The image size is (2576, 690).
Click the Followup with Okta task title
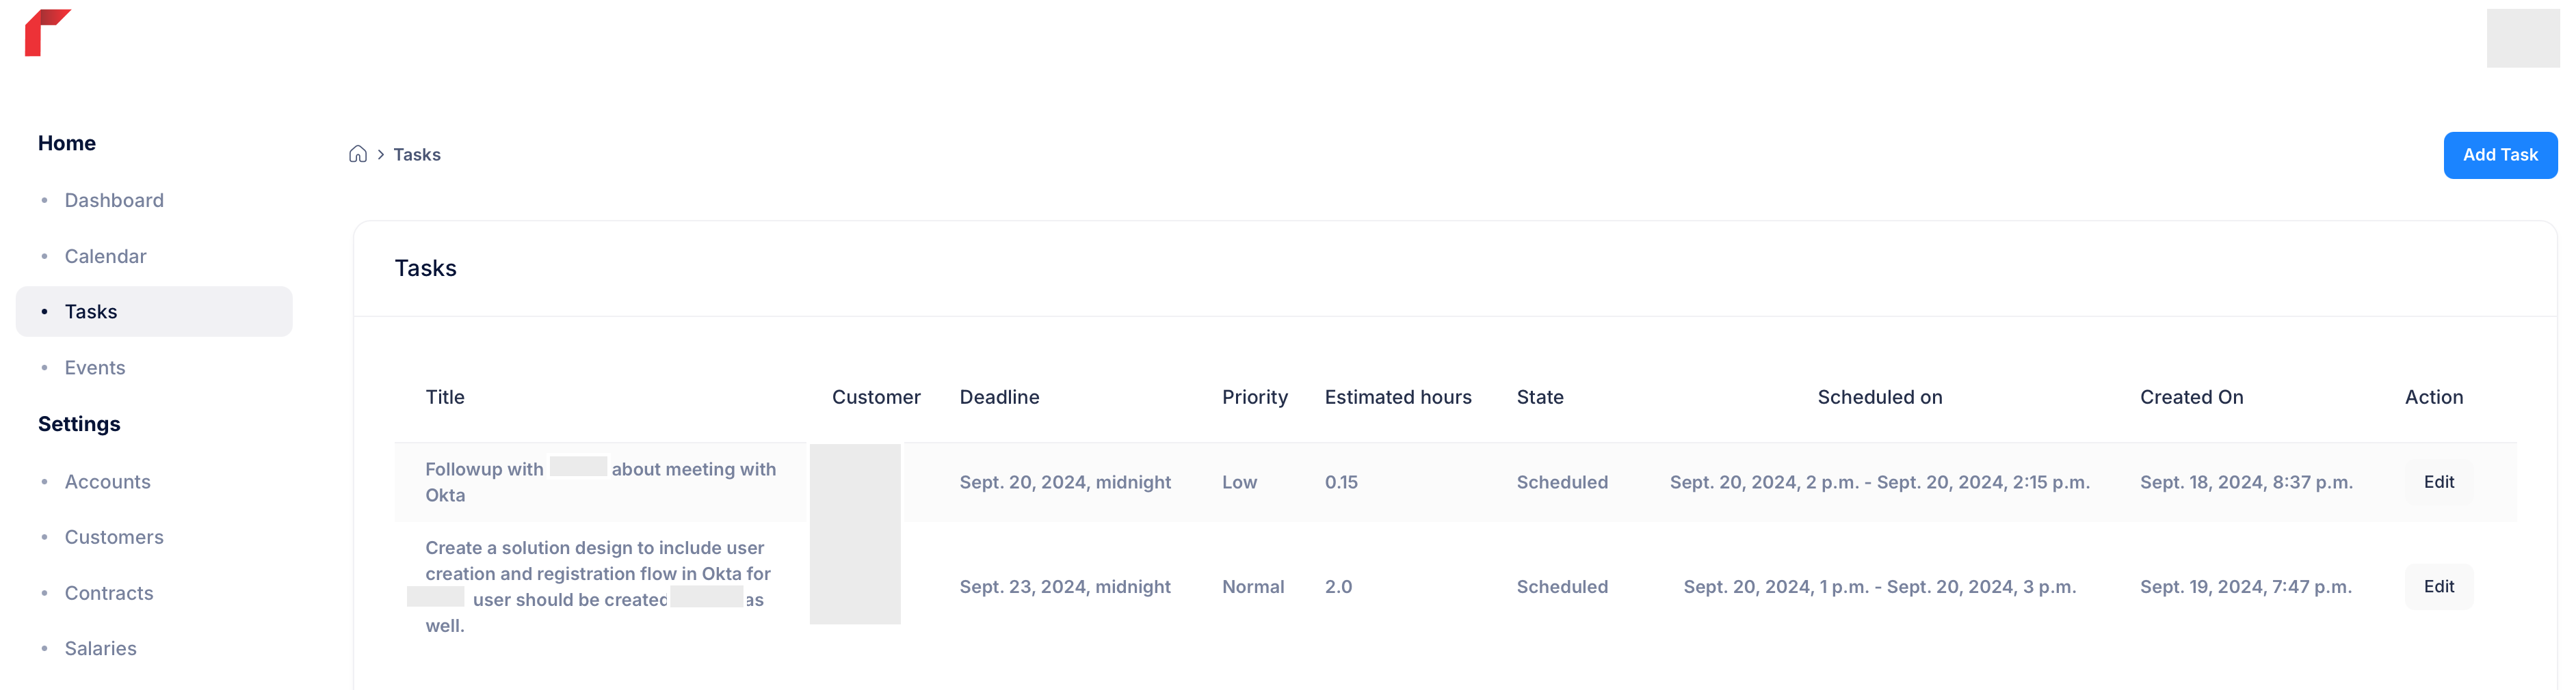(601, 482)
